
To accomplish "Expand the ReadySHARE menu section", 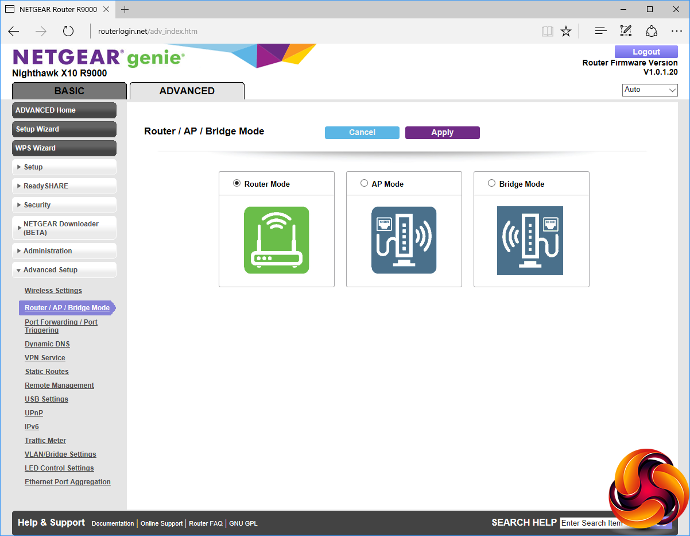I will 64,186.
